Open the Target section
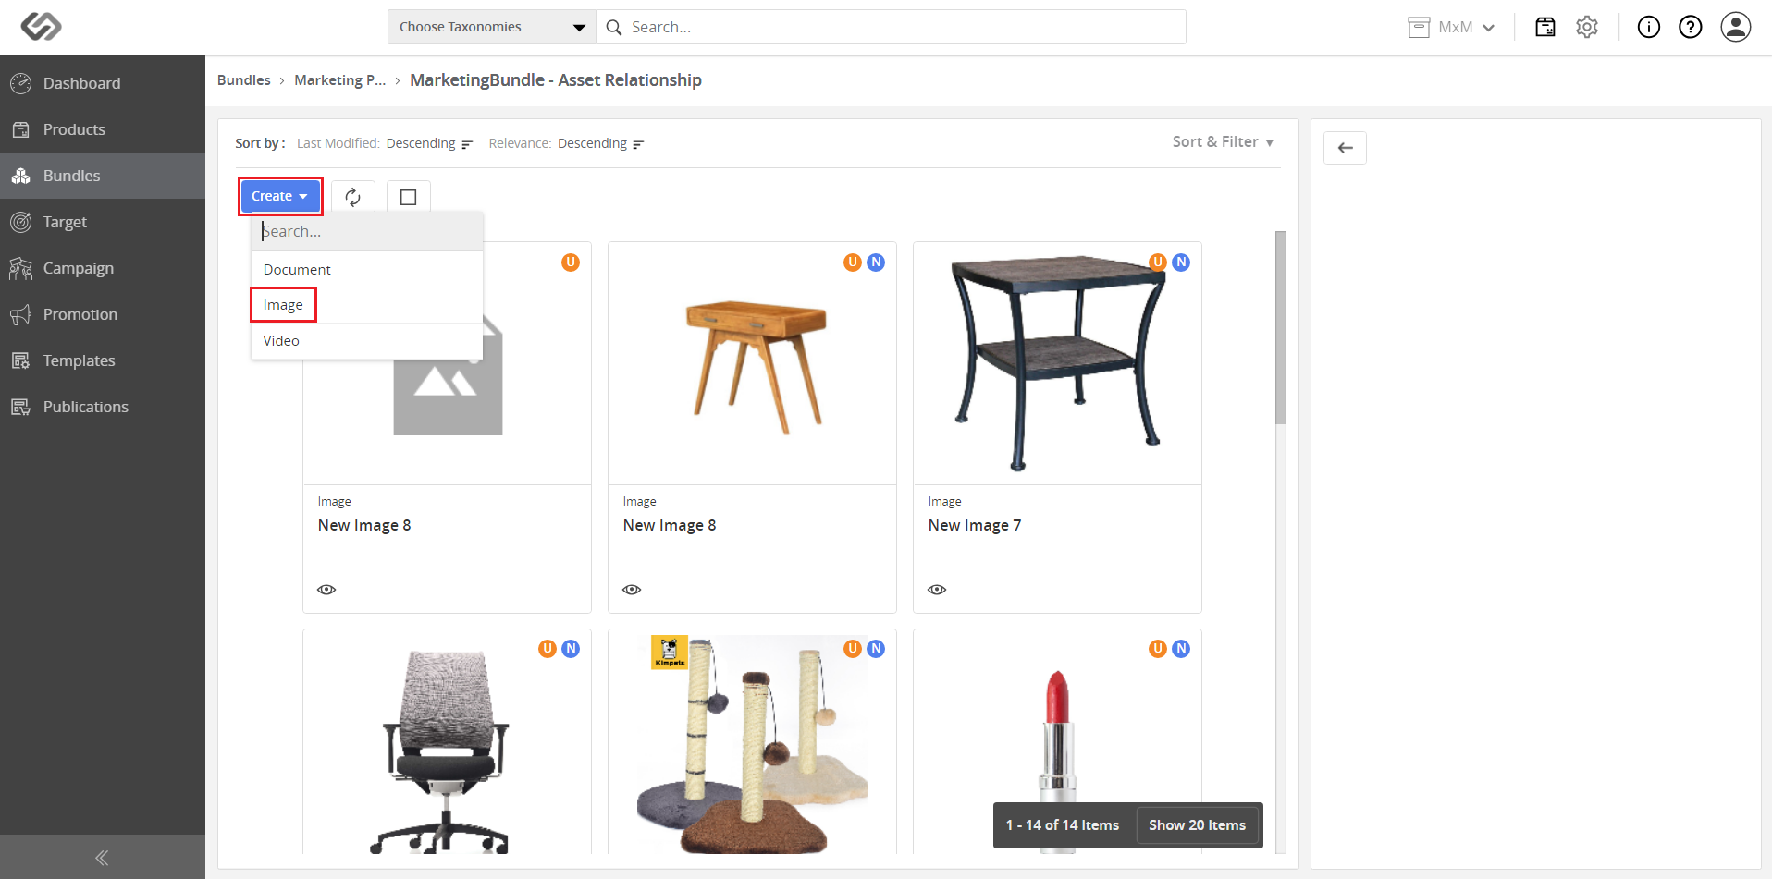 [x=103, y=222]
